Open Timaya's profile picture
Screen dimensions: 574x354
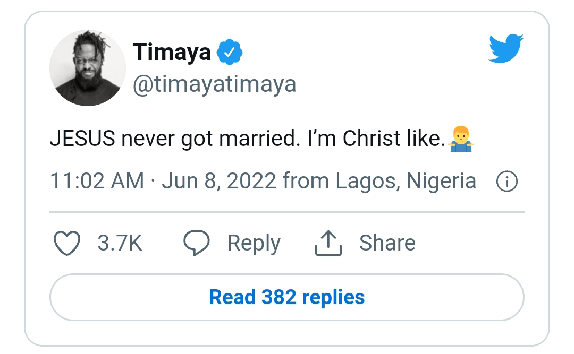(x=88, y=67)
